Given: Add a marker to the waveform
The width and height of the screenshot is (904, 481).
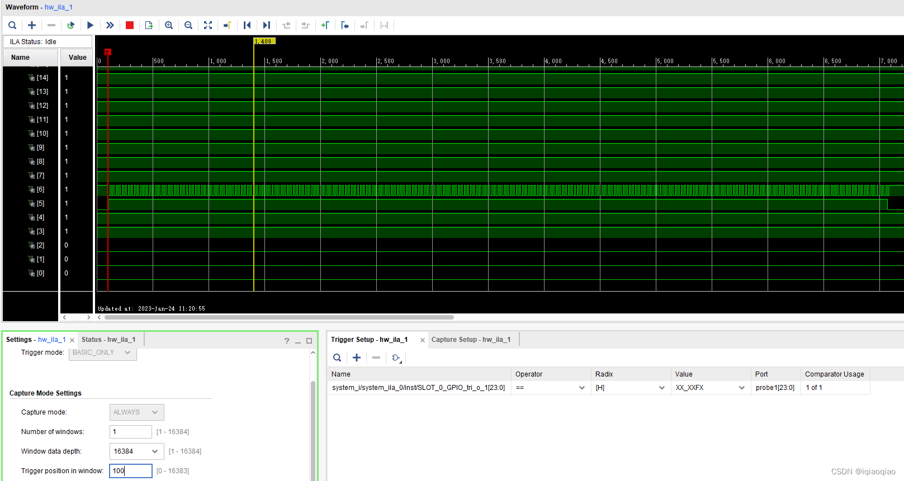Looking at the screenshot, I should click(x=325, y=25).
